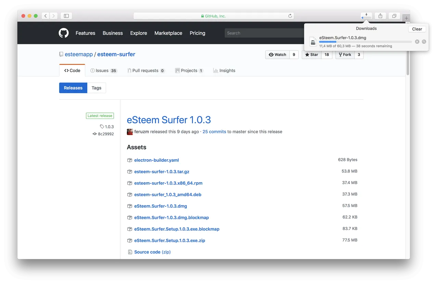Image resolution: width=438 pixels, height=284 pixels.
Task: Download Source code (zip)
Action: [152, 252]
